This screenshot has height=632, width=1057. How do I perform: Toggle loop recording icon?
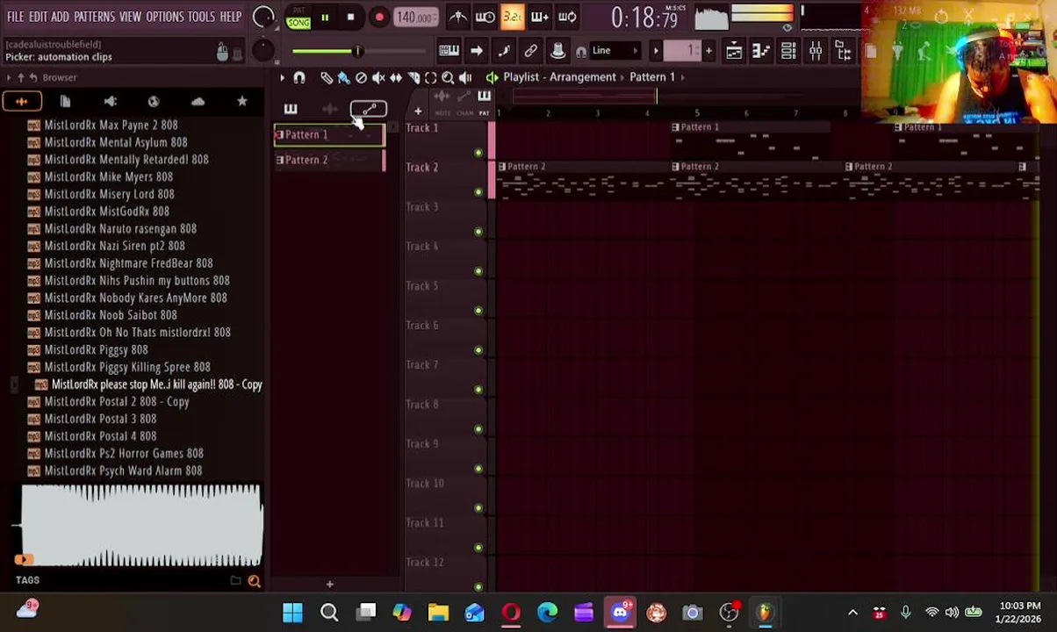point(567,17)
